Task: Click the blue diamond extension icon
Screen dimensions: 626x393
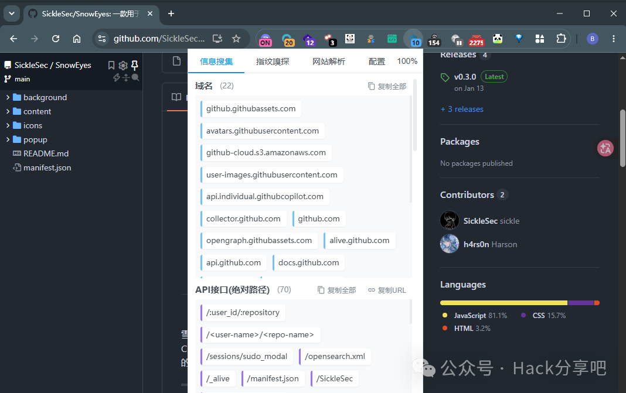Action: coord(519,38)
